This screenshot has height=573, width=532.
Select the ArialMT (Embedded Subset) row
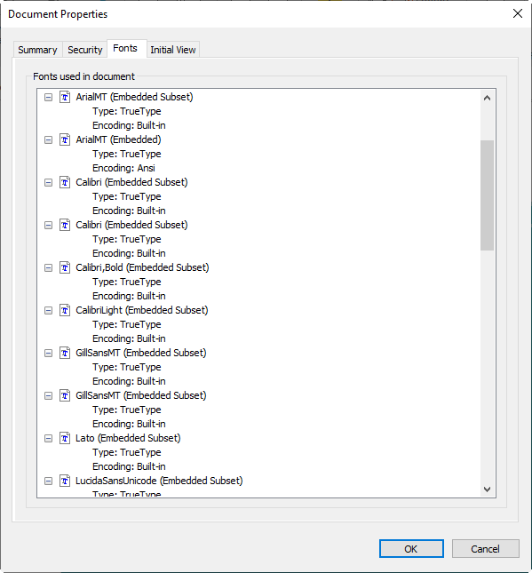134,97
